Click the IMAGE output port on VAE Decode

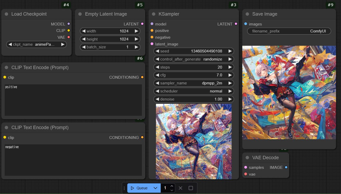click(x=286, y=168)
